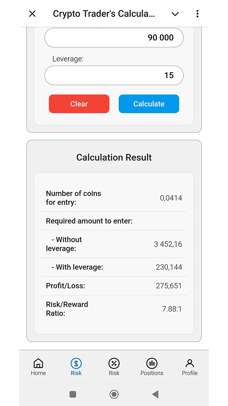Tap the Number of coins value 0,0414
Viewport: 228px width, 406px height.
171,198
